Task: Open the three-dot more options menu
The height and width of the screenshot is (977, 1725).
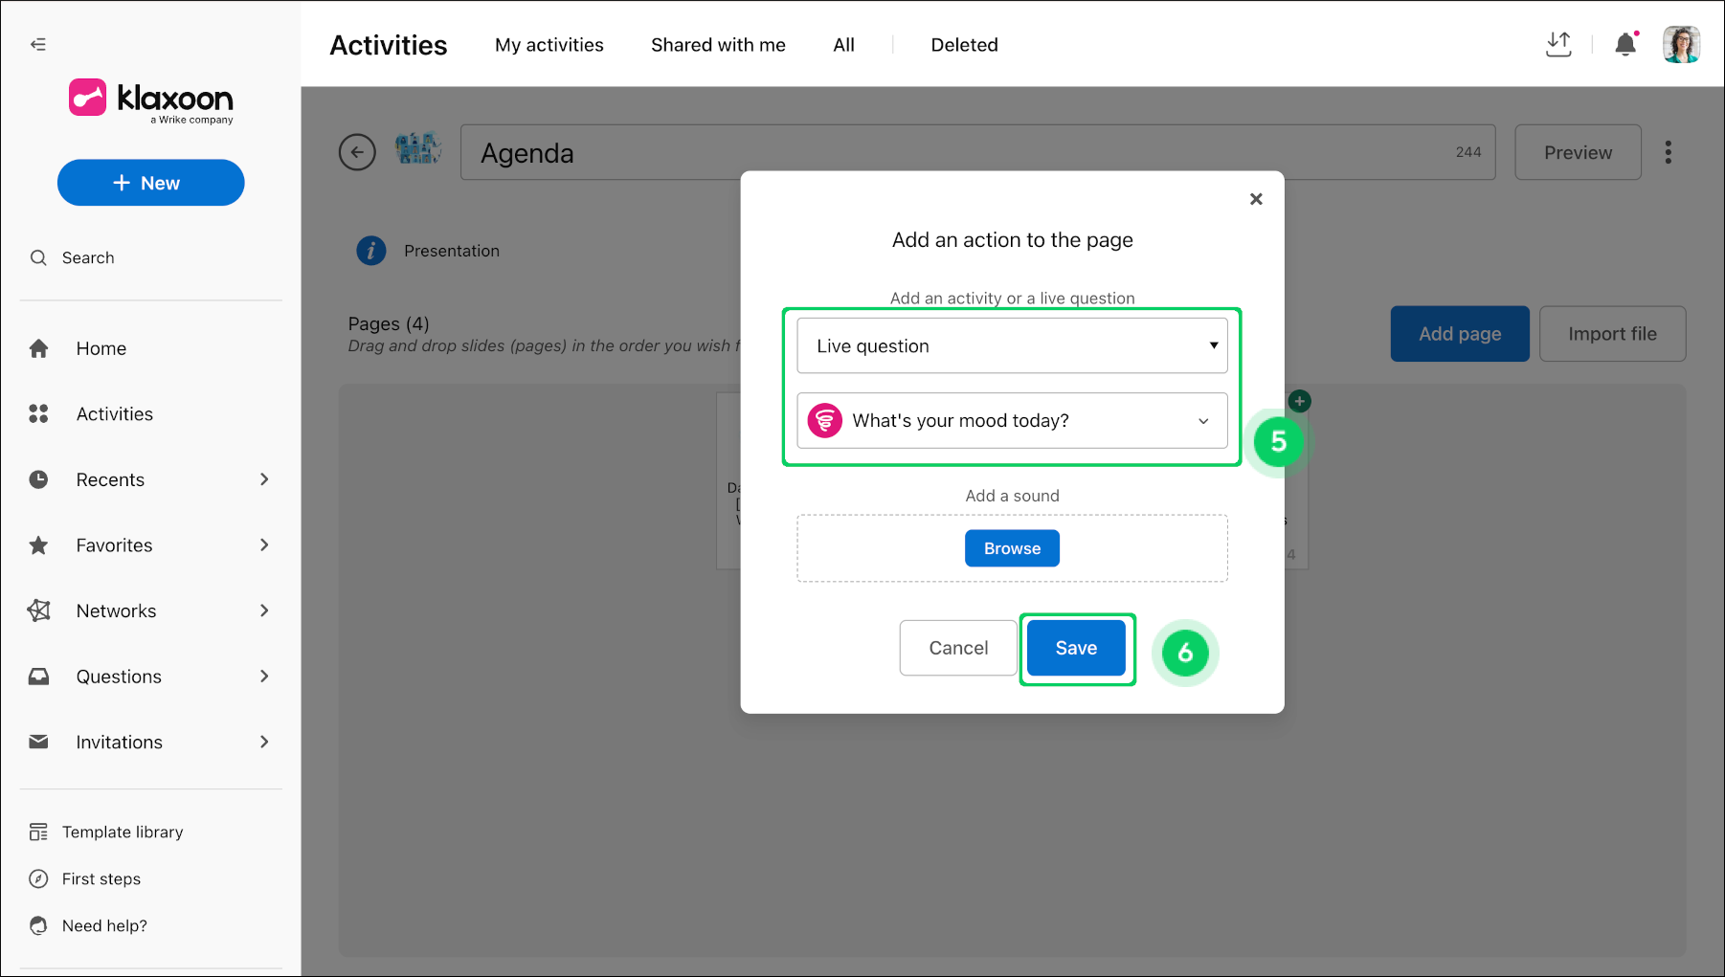Action: [1669, 152]
